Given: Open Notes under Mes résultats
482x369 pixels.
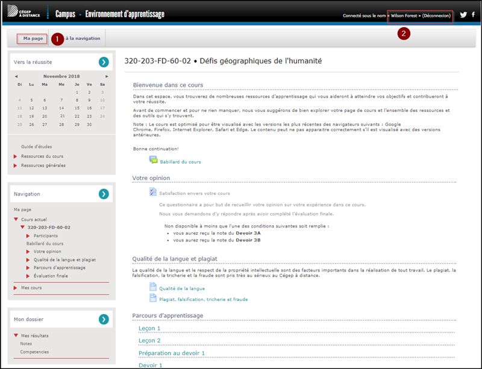Looking at the screenshot, I should coord(26,344).
